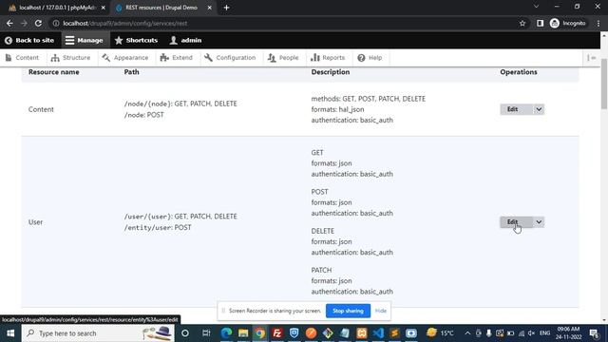Open the Configuration admin menu

(230, 58)
